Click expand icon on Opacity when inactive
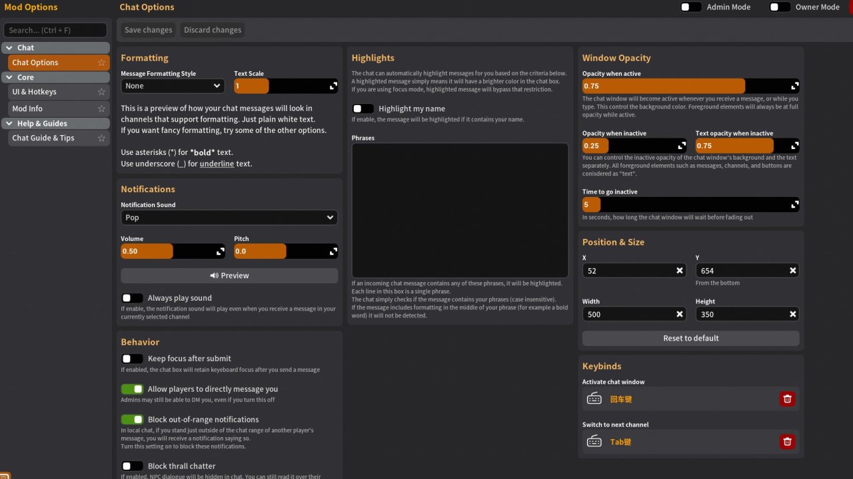The width and height of the screenshot is (853, 479). coord(682,146)
